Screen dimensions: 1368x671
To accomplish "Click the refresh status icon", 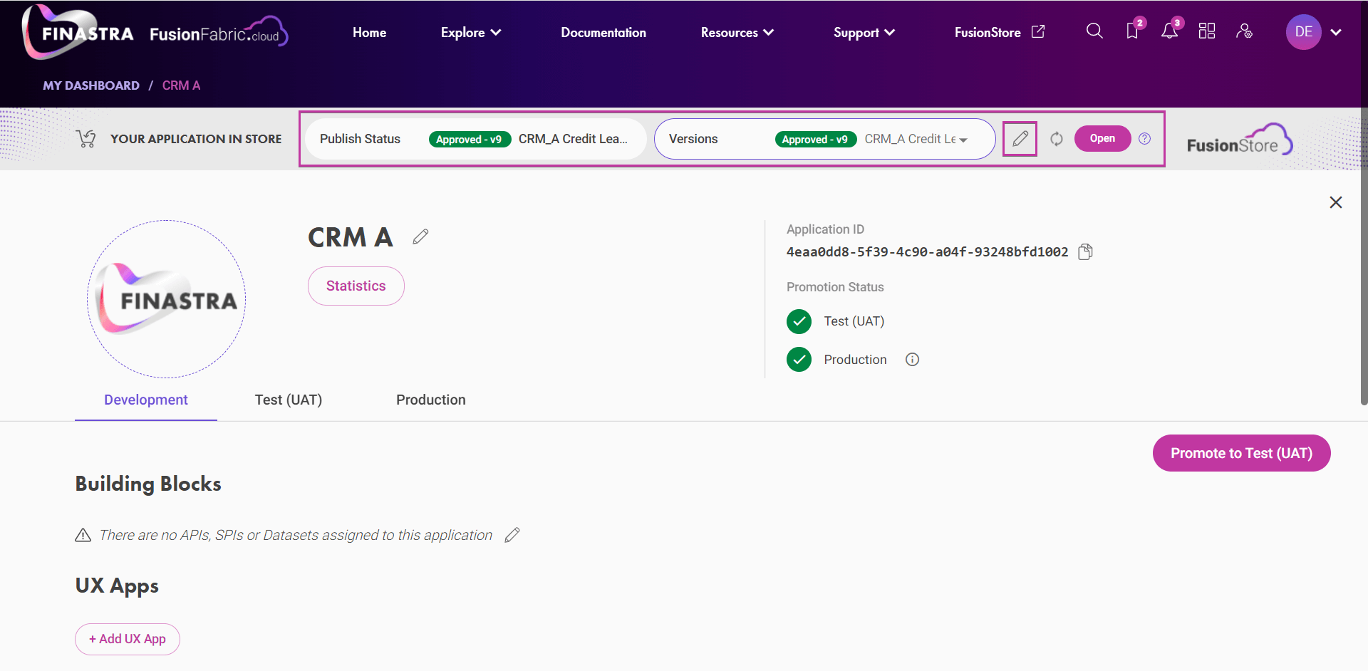I will (x=1057, y=139).
